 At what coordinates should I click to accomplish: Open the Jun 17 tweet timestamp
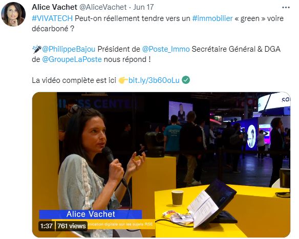pyautogui.click(x=143, y=7)
